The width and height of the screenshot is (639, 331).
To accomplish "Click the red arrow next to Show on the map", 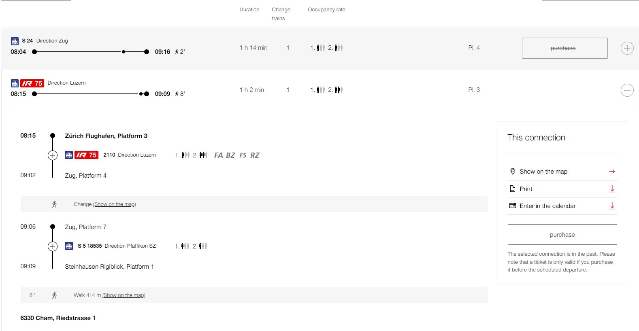I will [612, 172].
